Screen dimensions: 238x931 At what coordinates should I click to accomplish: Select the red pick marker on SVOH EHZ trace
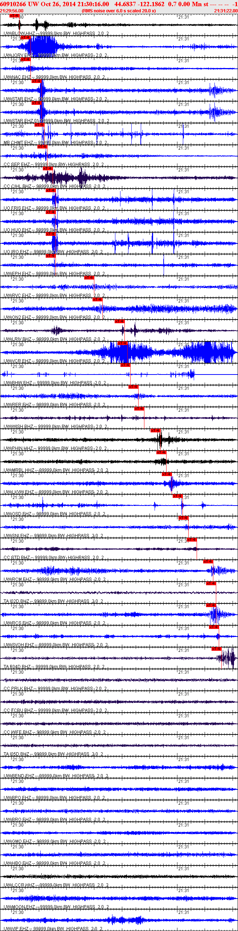coord(214,627)
